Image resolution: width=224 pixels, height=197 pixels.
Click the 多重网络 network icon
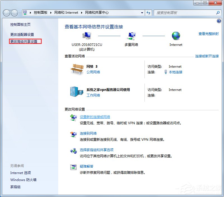click(x=132, y=36)
